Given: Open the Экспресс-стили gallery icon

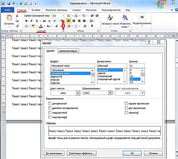Looking at the screenshot, I should click(x=110, y=18).
